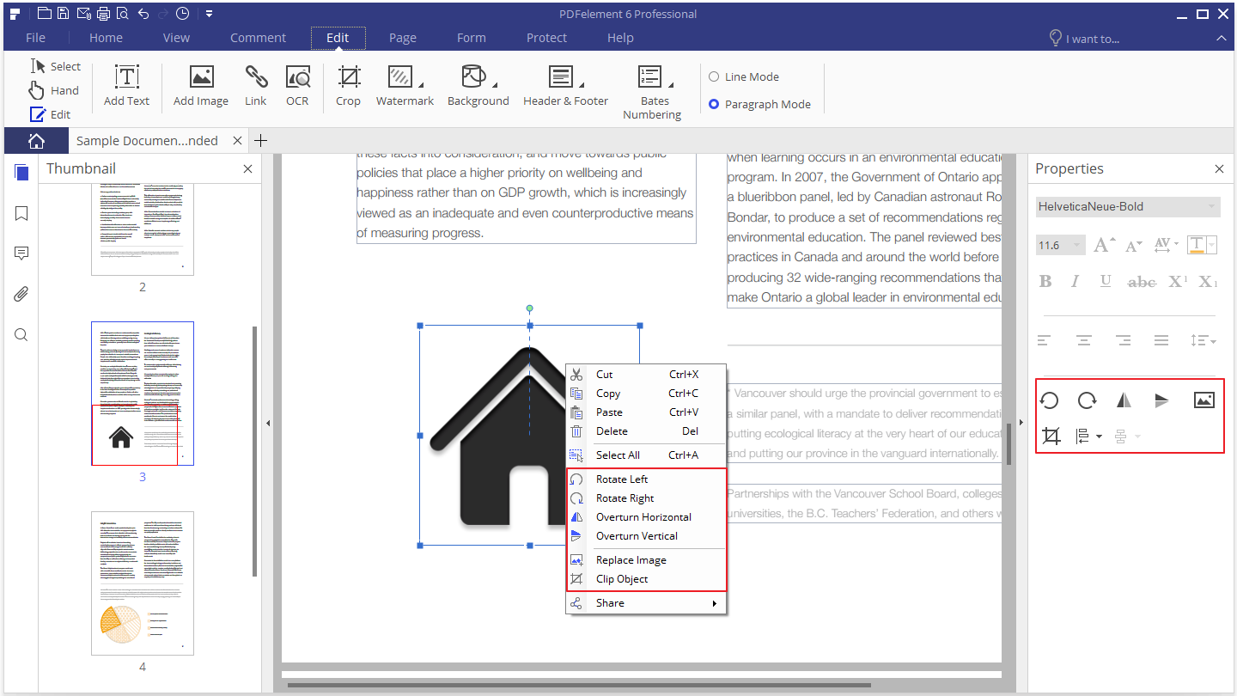Viewport: 1237px width, 696px height.
Task: Open the Bookmark sidebar panel
Action: 21,213
